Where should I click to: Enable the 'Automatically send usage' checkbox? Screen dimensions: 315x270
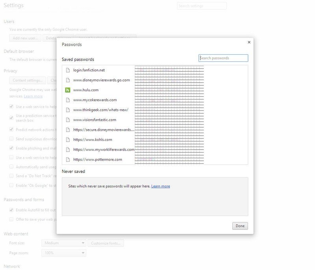11,166
